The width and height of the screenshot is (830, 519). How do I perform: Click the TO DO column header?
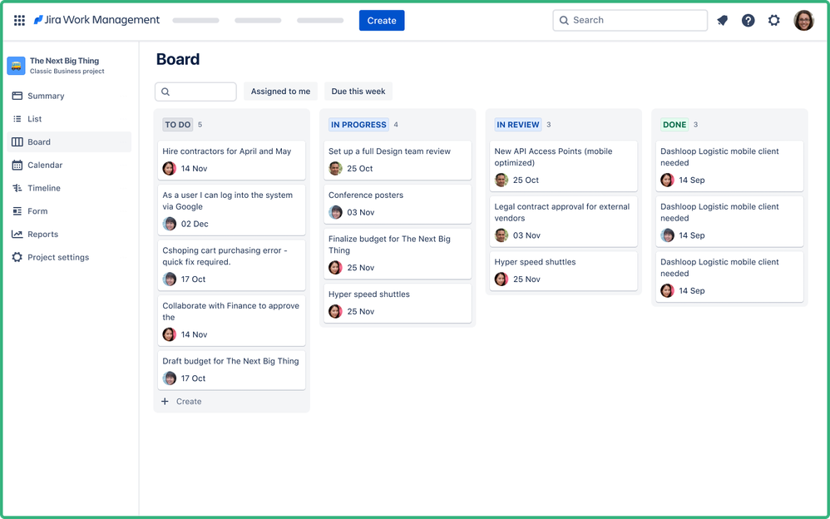pos(178,125)
